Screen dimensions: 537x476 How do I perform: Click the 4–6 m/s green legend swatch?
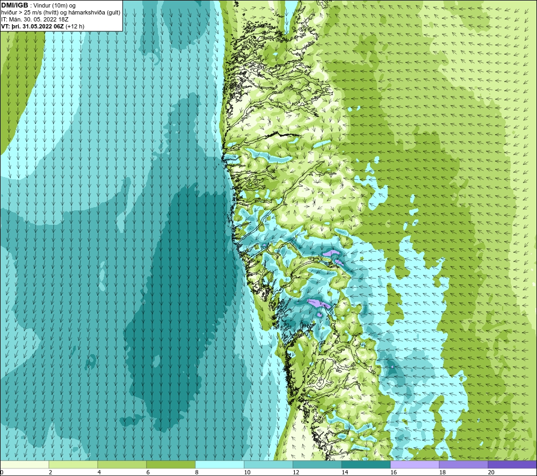(122, 464)
